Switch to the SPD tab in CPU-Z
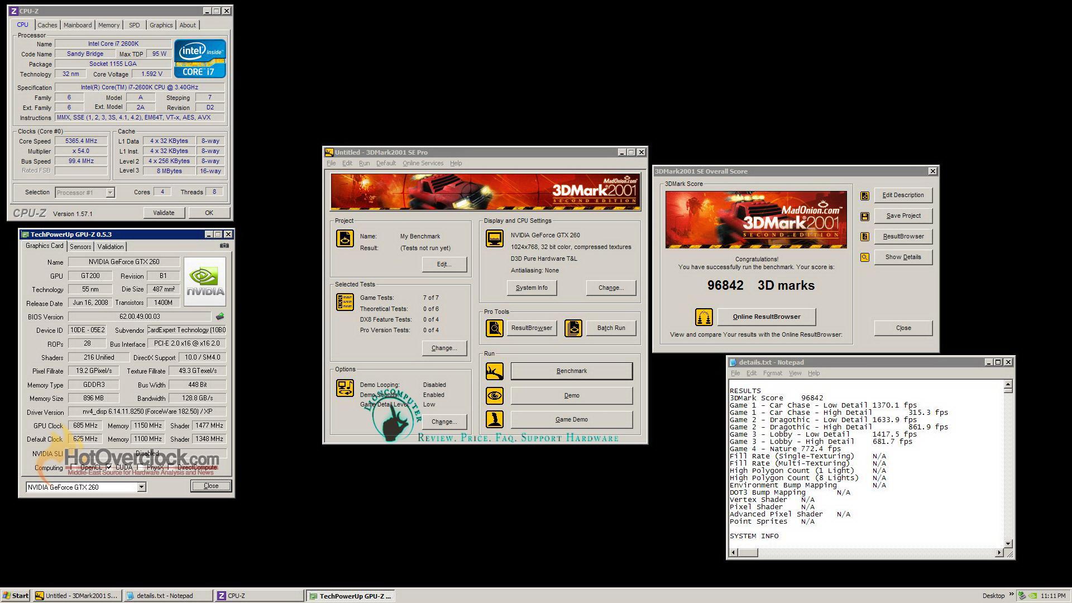 click(x=135, y=25)
